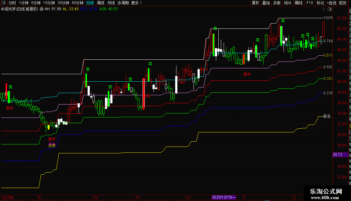This screenshot has width=351, height=201.
Task: Click the 标记 mark button
Action: click(320, 3)
